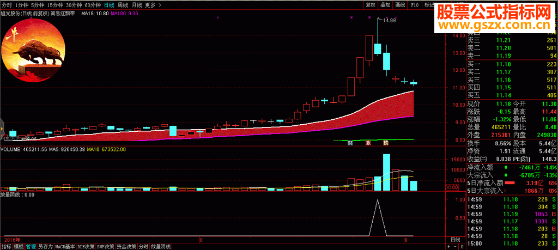Click 另存为 to save template

46,246
